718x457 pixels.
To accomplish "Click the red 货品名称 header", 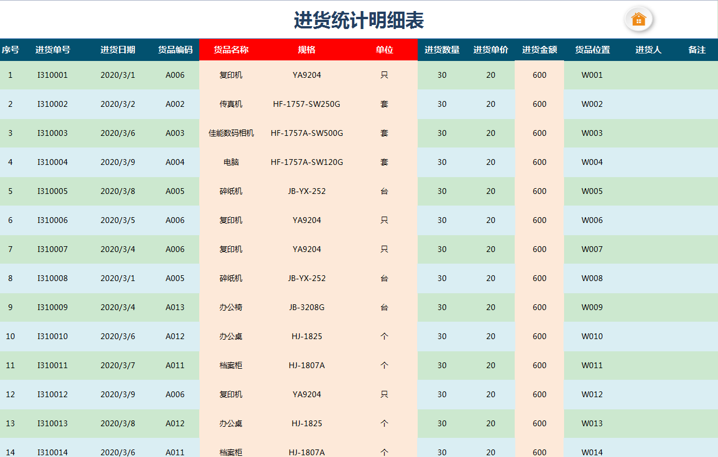I will [x=231, y=50].
